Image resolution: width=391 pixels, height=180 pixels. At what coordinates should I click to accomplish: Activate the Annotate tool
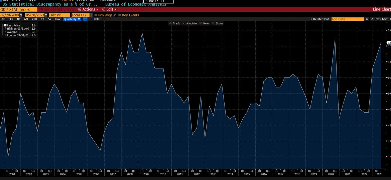[189, 23]
